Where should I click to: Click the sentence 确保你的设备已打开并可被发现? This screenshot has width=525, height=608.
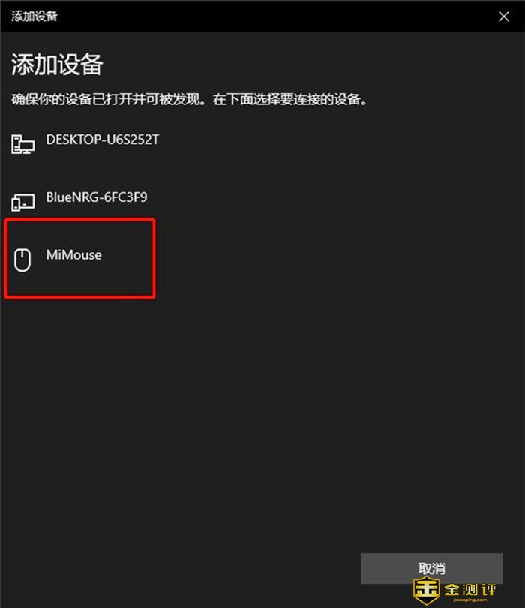click(x=107, y=99)
